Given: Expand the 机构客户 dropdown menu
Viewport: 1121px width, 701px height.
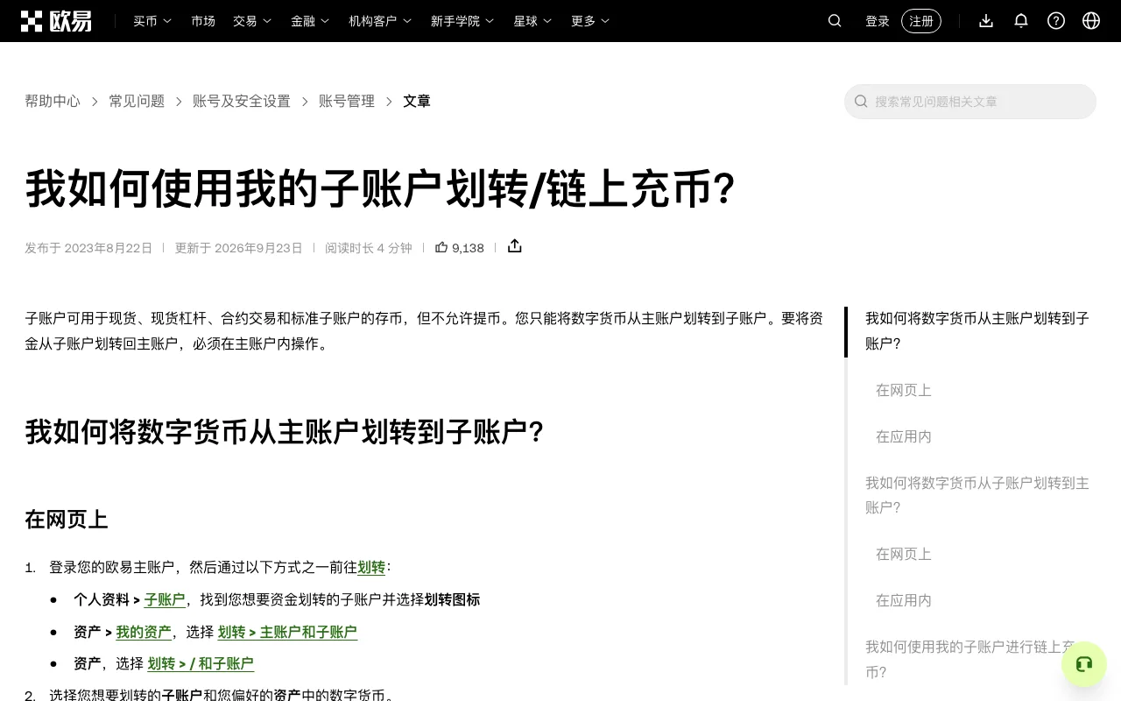Looking at the screenshot, I should [380, 21].
